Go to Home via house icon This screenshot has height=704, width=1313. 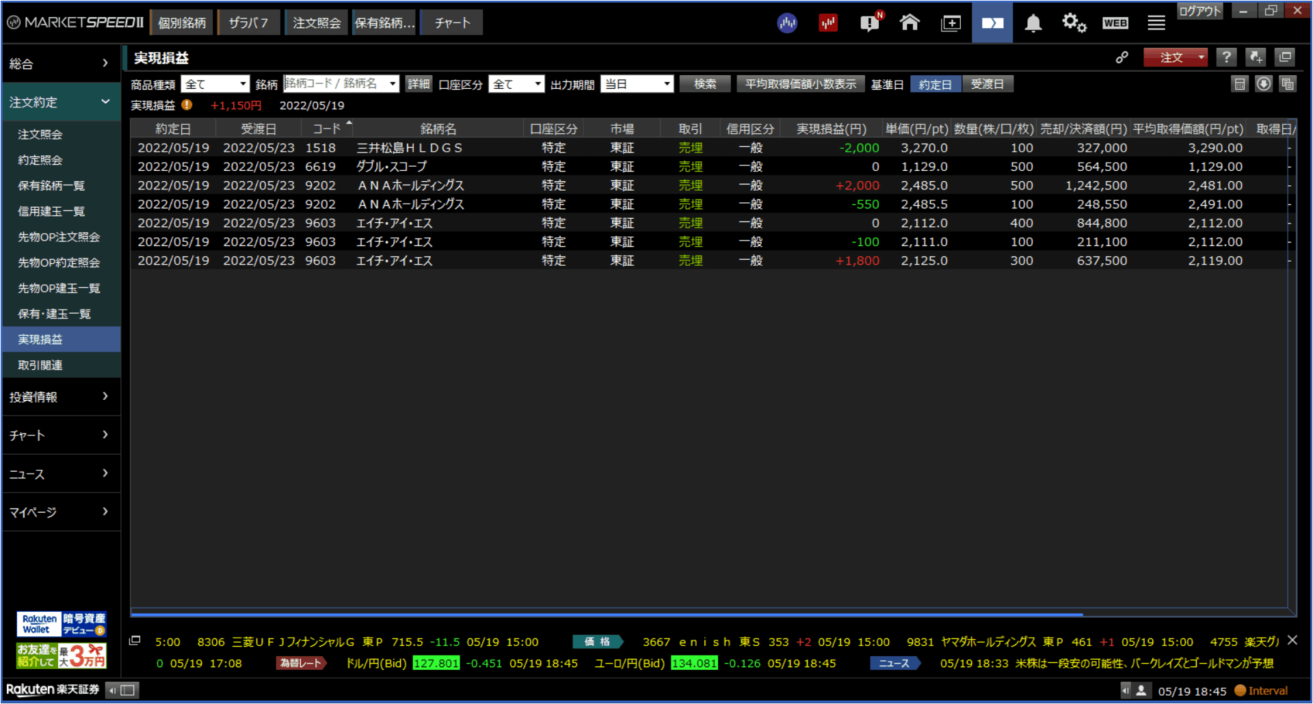pyautogui.click(x=910, y=23)
